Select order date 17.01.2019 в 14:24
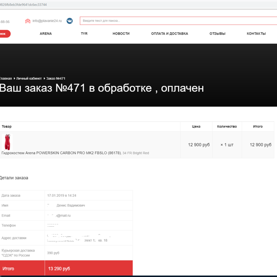The width and height of the screenshot is (277, 277). pos(62,196)
